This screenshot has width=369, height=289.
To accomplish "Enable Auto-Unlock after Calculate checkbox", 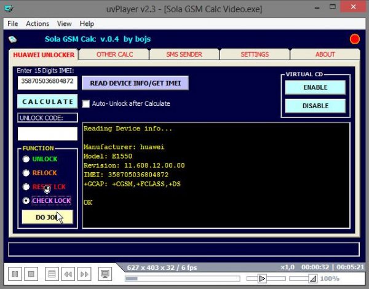I will pos(86,104).
